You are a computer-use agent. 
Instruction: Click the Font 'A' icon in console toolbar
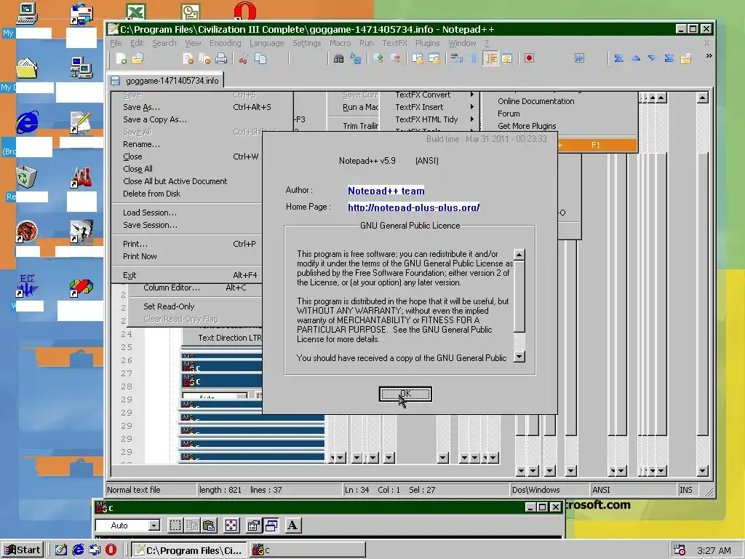coord(292,526)
